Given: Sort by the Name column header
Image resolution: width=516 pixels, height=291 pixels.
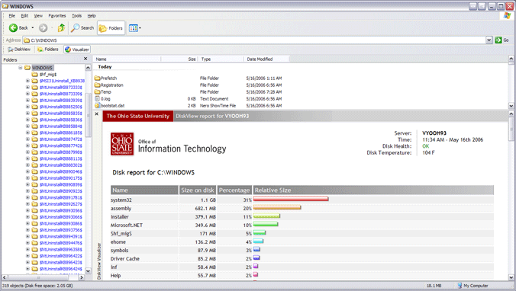Looking at the screenshot, I should pos(127,59).
